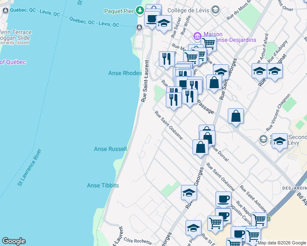This screenshot has height=246, width=307.
Task: Click the 'Maison Alphonse-Desjardins' place label
Action: tap(230, 37)
